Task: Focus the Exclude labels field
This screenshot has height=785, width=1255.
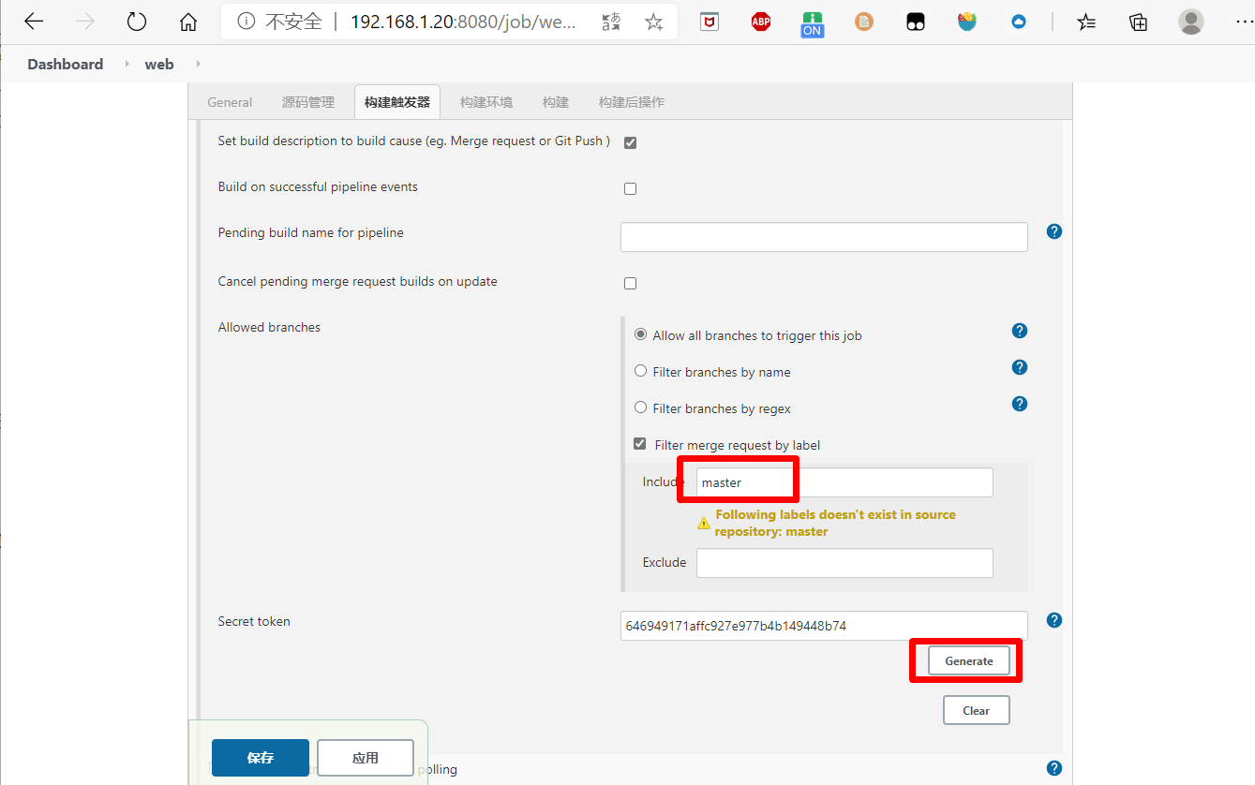Action: 844,563
